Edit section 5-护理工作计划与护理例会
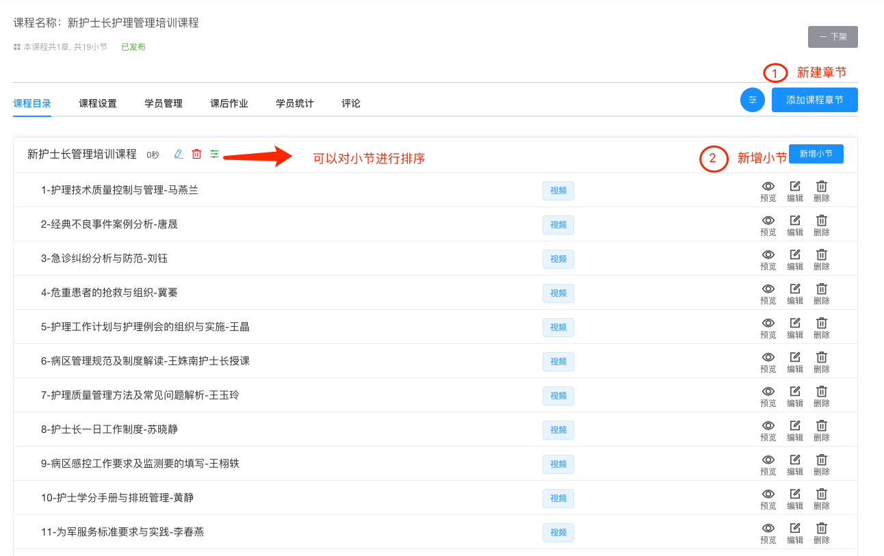The height and width of the screenshot is (556, 884). [x=795, y=328]
